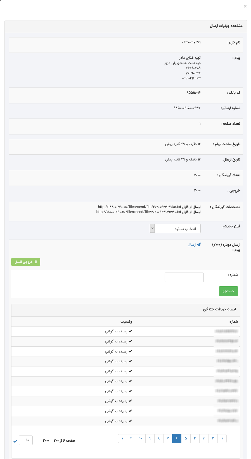Click the Excel export (خروجی اکسل) button
The image size is (251, 459).
(26, 262)
